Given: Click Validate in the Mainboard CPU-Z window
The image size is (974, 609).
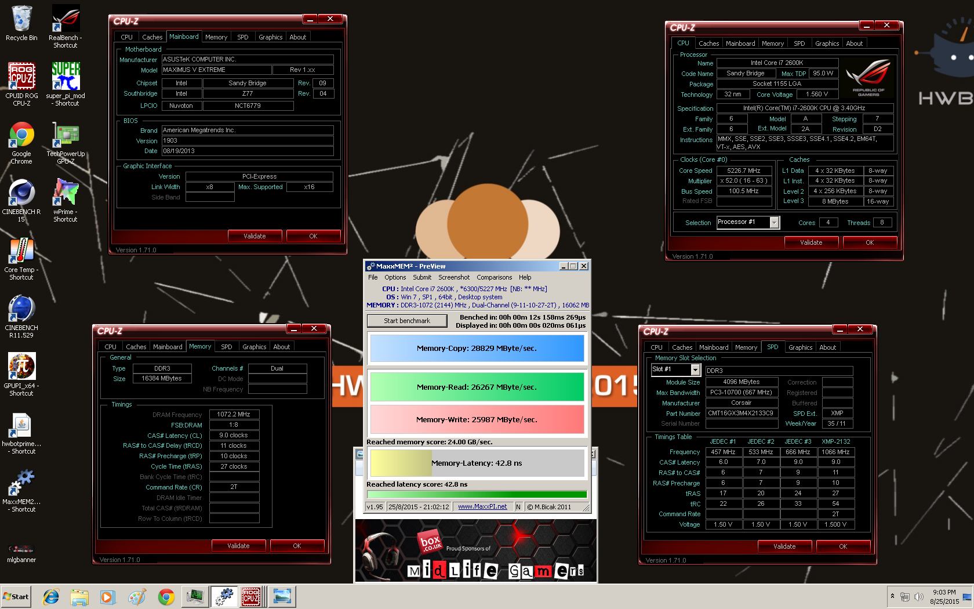Looking at the screenshot, I should (255, 236).
